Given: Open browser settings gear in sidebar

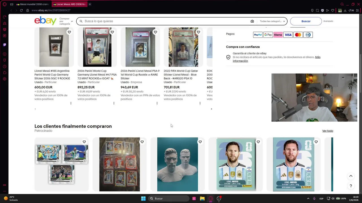Looking at the screenshot, I should pyautogui.click(x=5, y=79).
